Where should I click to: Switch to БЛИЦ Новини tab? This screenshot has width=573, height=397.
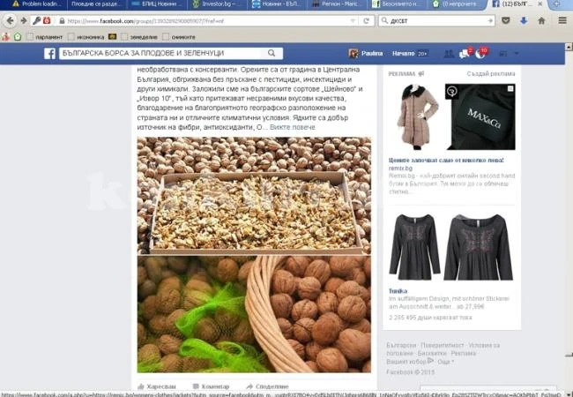157,4
